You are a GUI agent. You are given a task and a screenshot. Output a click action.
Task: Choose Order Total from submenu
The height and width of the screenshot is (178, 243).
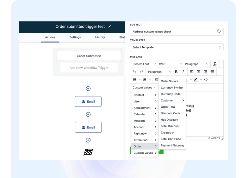pyautogui.click(x=172, y=107)
